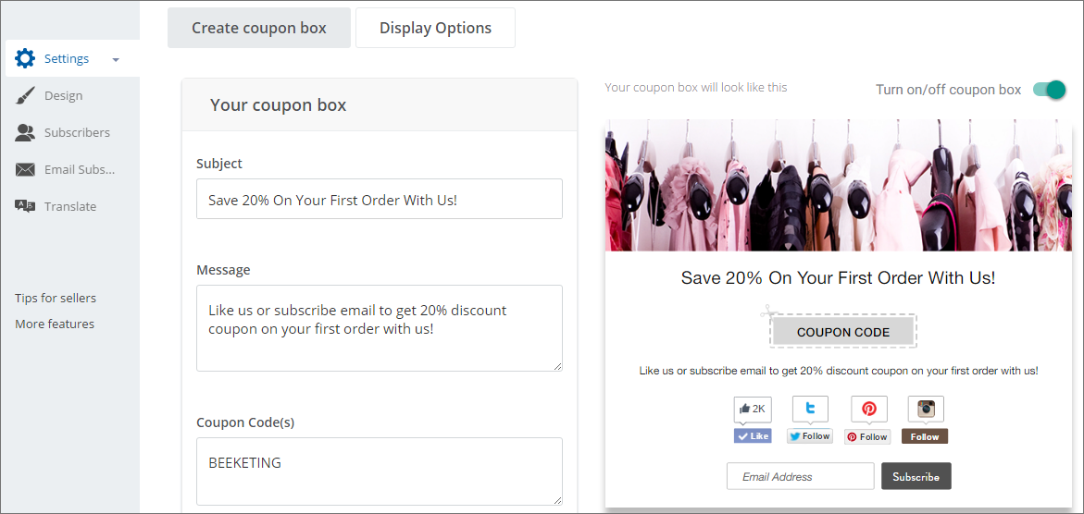Click the Email Address field in preview
The height and width of the screenshot is (514, 1084).
pos(800,477)
